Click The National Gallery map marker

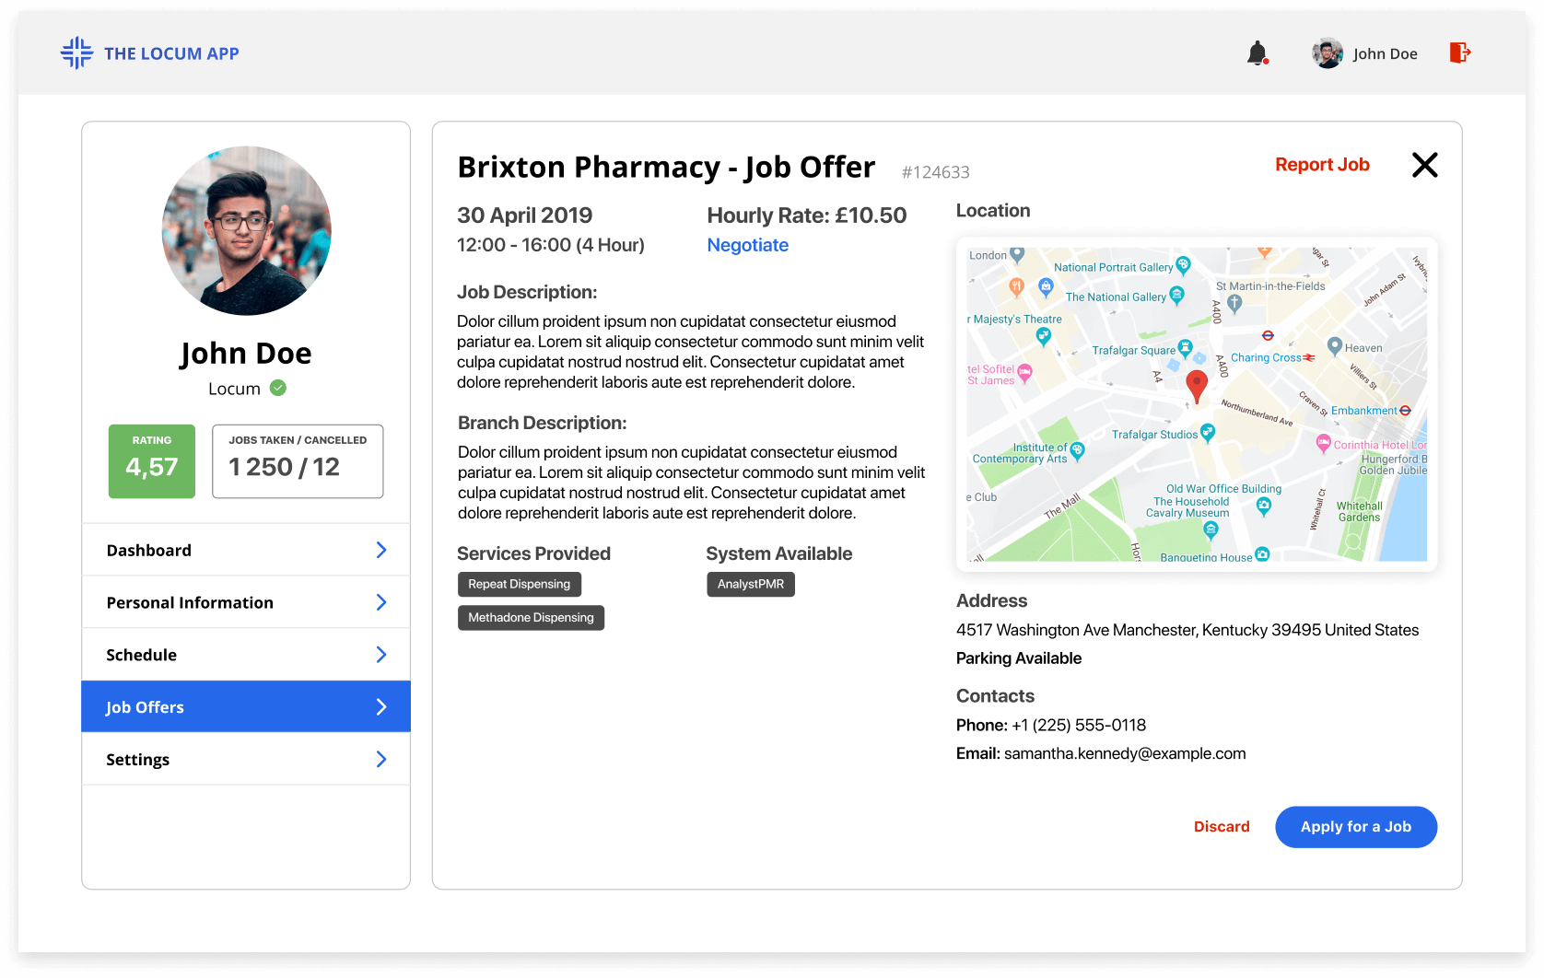[x=1176, y=296]
